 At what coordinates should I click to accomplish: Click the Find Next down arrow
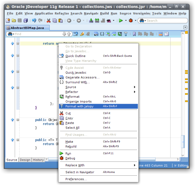point(64,34)
